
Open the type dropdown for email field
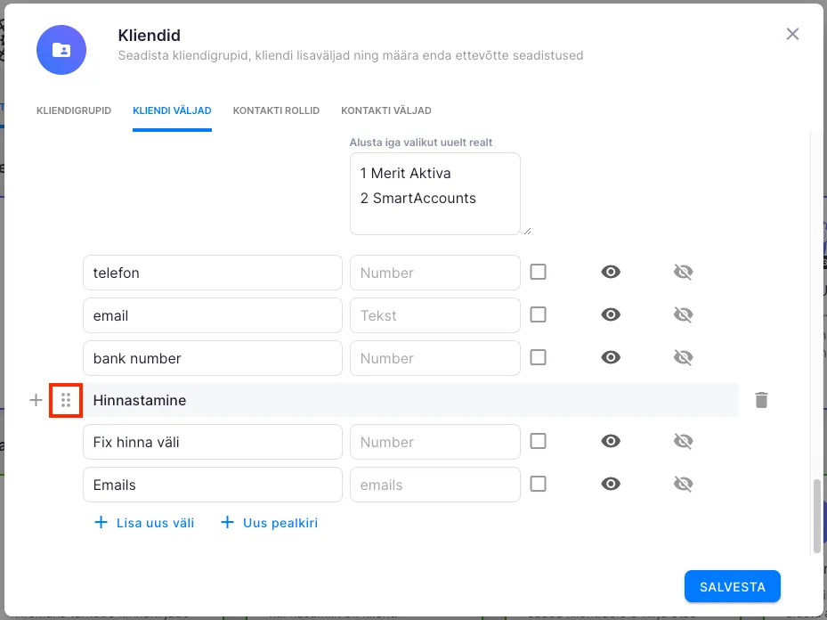tap(434, 315)
